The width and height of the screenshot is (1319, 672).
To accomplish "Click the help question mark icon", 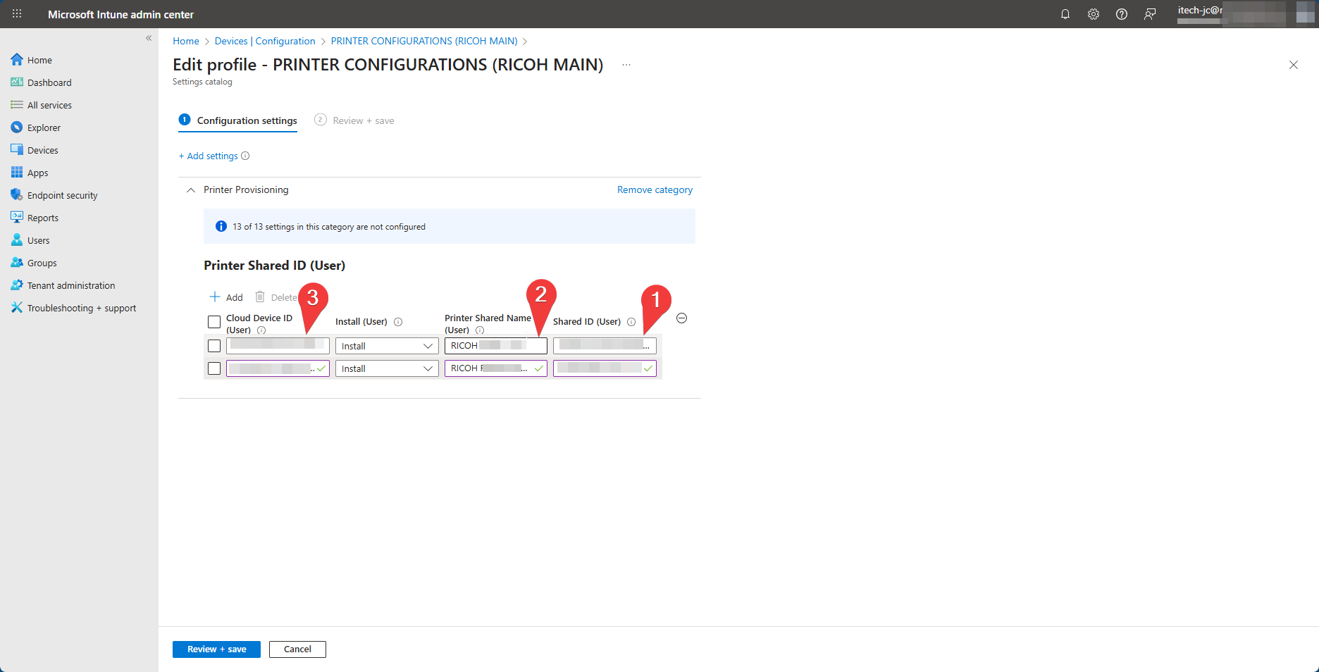I will point(1122,14).
